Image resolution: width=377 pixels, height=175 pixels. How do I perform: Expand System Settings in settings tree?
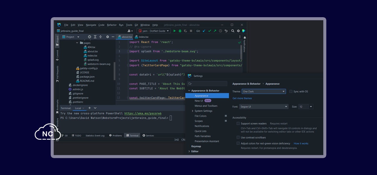(x=192, y=111)
